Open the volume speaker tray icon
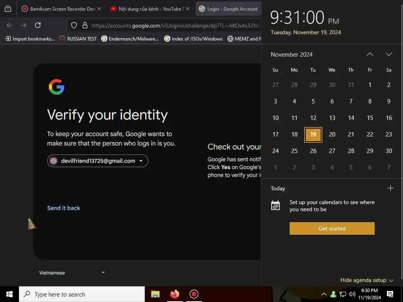The image size is (403, 302). tap(352, 294)
